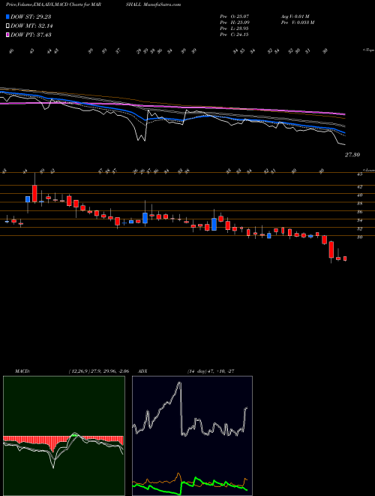Open the green MACD histogram panel

point(64,436)
